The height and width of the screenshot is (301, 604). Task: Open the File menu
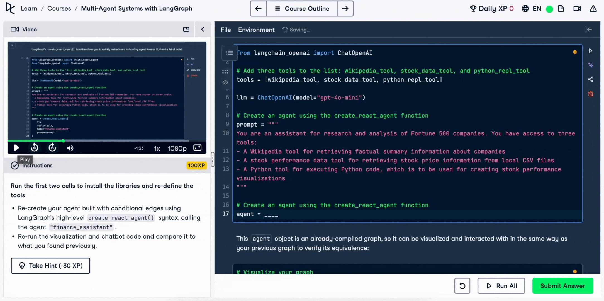point(226,30)
